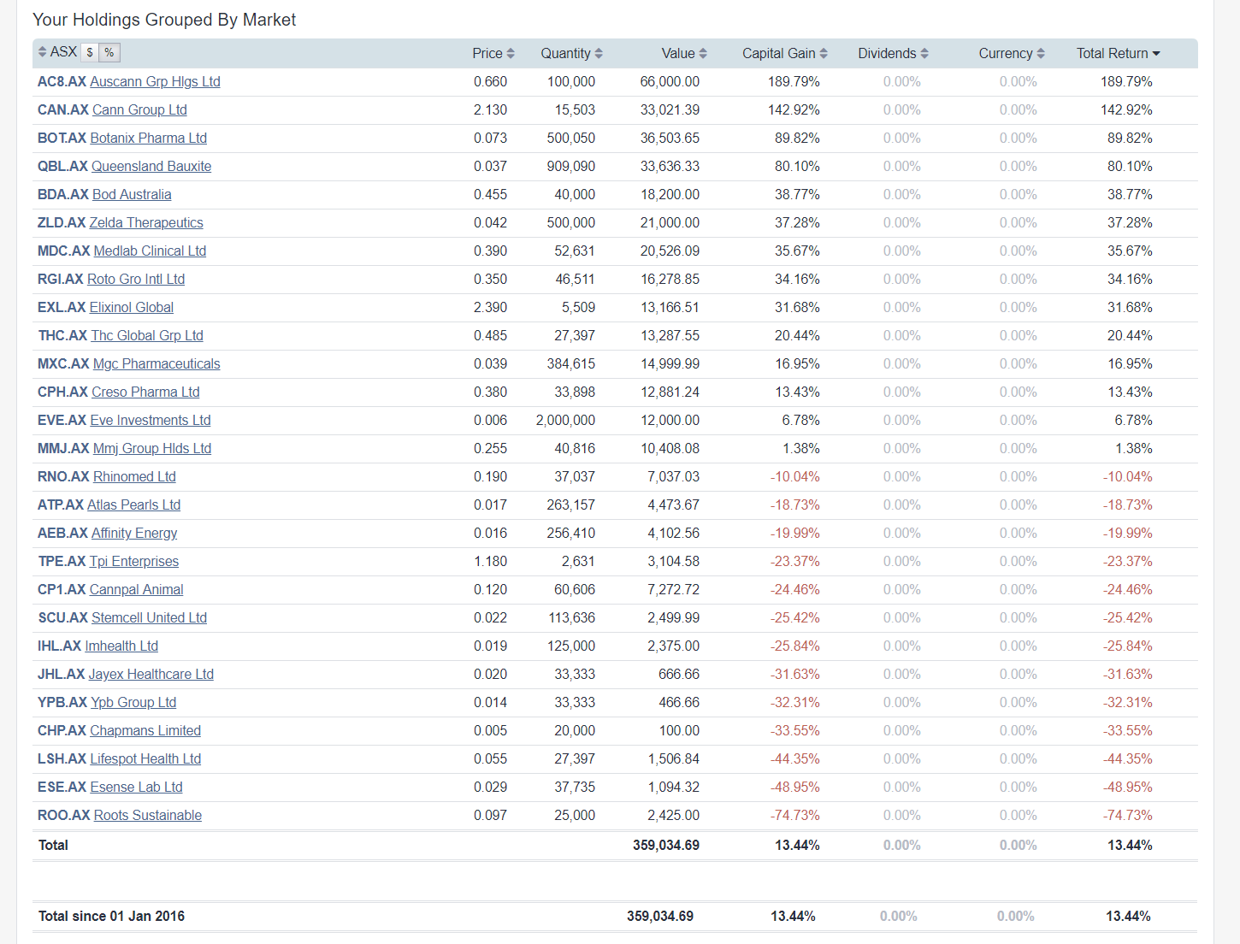Open the Jayex Healthcare Ltd holding

click(x=151, y=674)
